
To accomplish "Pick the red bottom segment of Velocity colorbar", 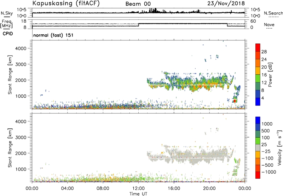I will point(258,175).
